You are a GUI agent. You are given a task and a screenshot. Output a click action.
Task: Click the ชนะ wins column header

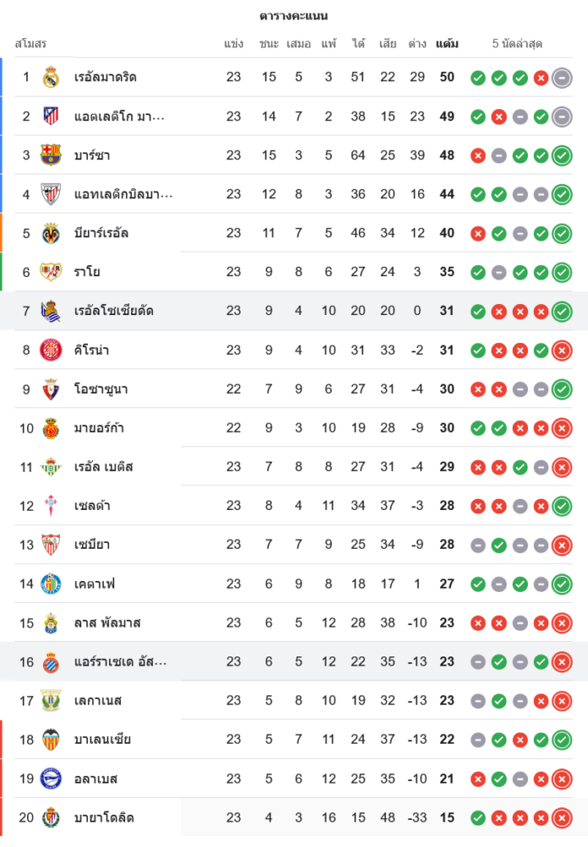point(269,44)
